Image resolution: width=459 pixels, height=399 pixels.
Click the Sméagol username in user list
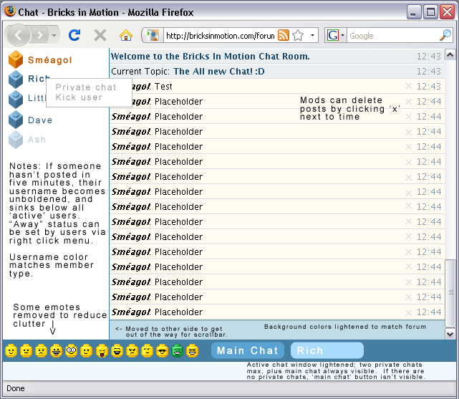[49, 60]
